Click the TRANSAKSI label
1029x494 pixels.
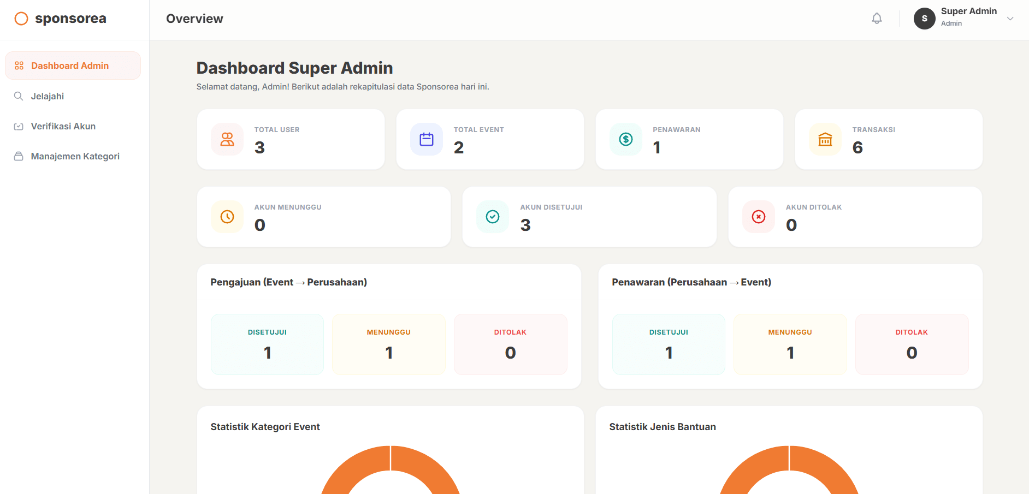874,130
